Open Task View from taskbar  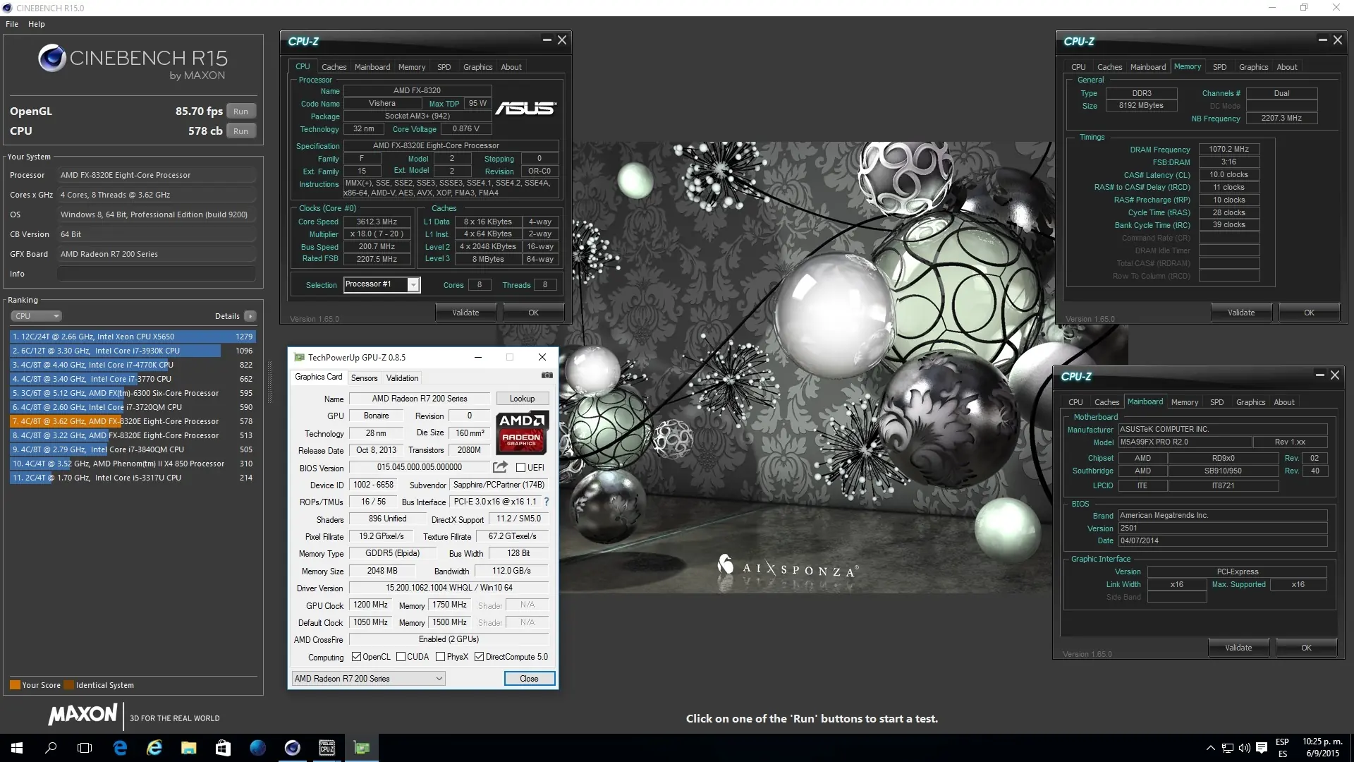(85, 748)
